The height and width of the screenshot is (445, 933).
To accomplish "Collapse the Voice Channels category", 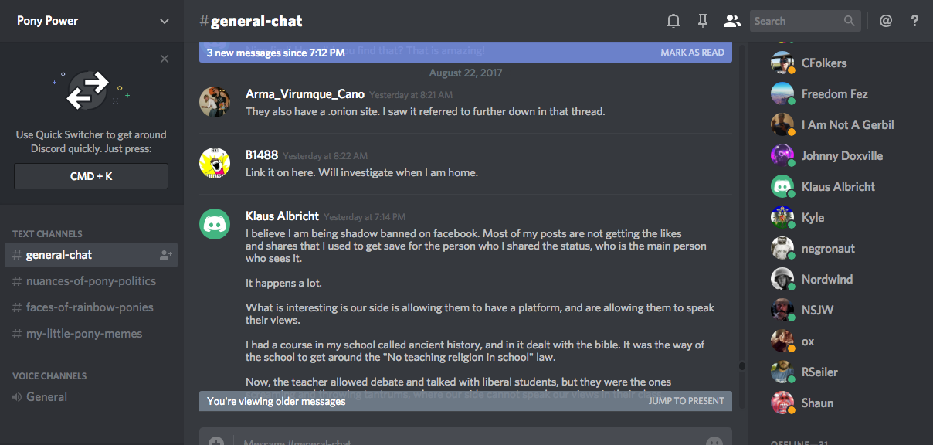I will pyautogui.click(x=49, y=376).
